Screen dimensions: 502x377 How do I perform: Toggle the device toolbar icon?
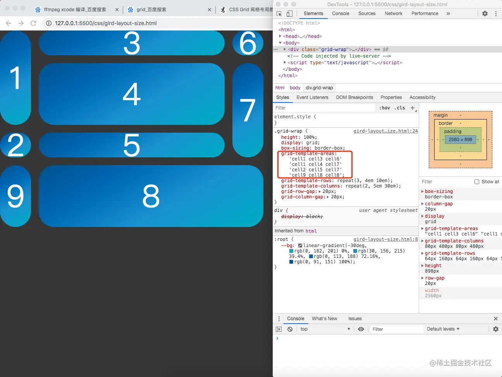tap(289, 14)
